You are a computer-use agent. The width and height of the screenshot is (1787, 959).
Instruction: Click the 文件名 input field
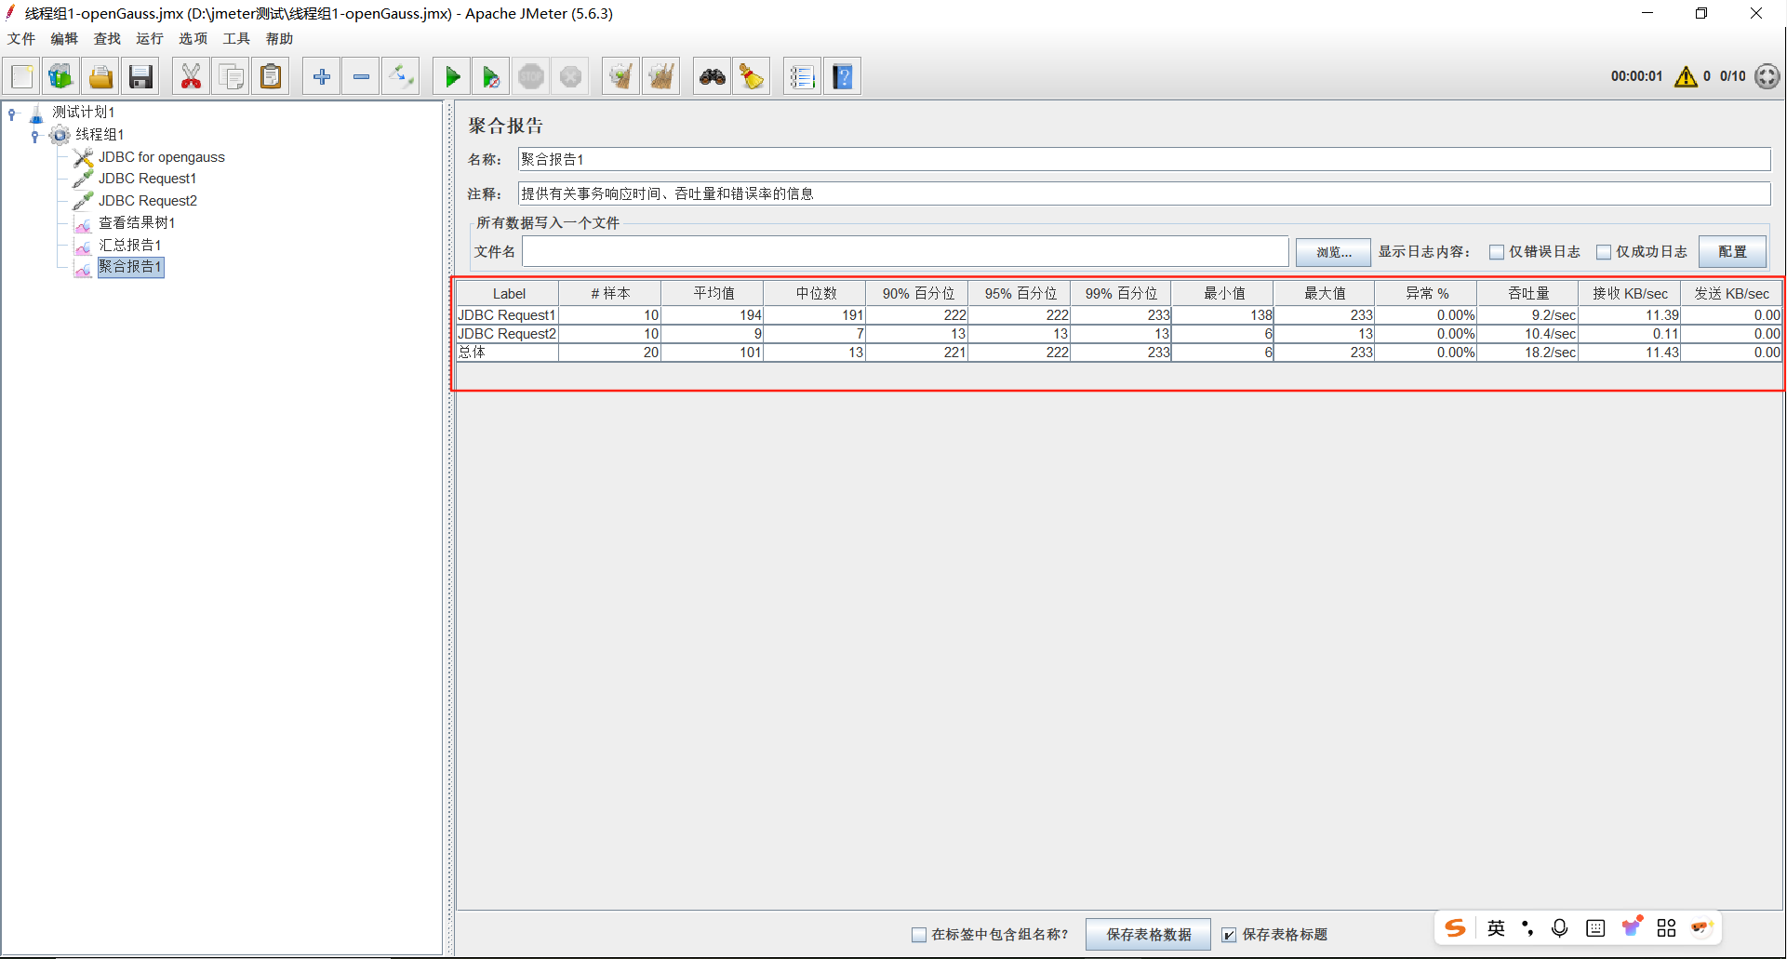tap(905, 251)
